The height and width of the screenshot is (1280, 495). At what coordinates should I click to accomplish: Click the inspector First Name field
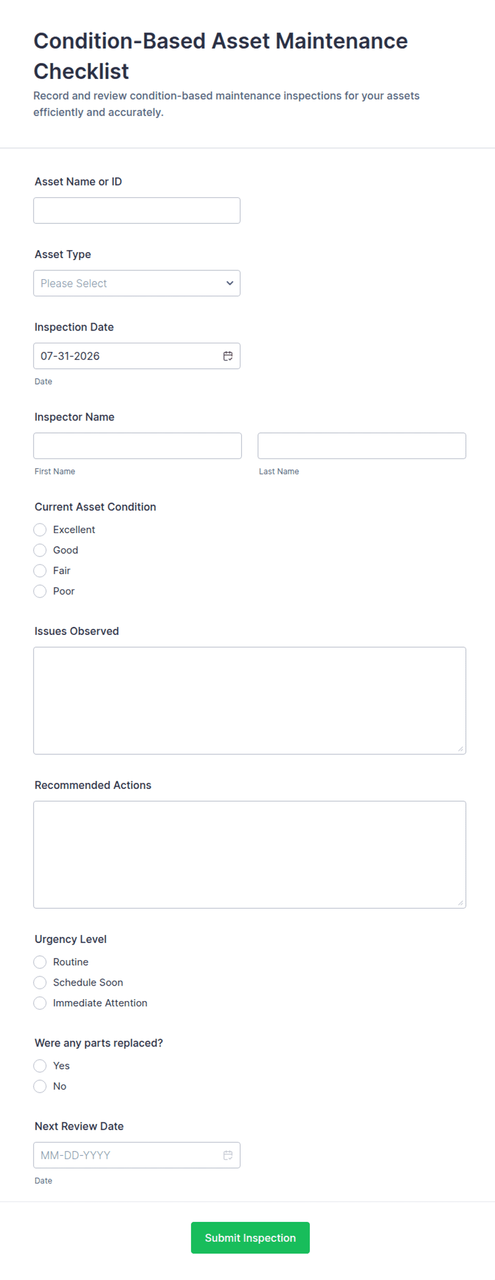coord(137,446)
